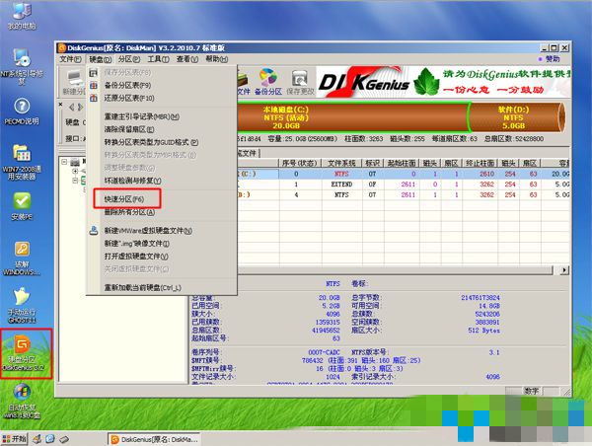The image size is (592, 446).
Task: Launch NT系统引导修复 desktop shortcut
Action: [22, 59]
